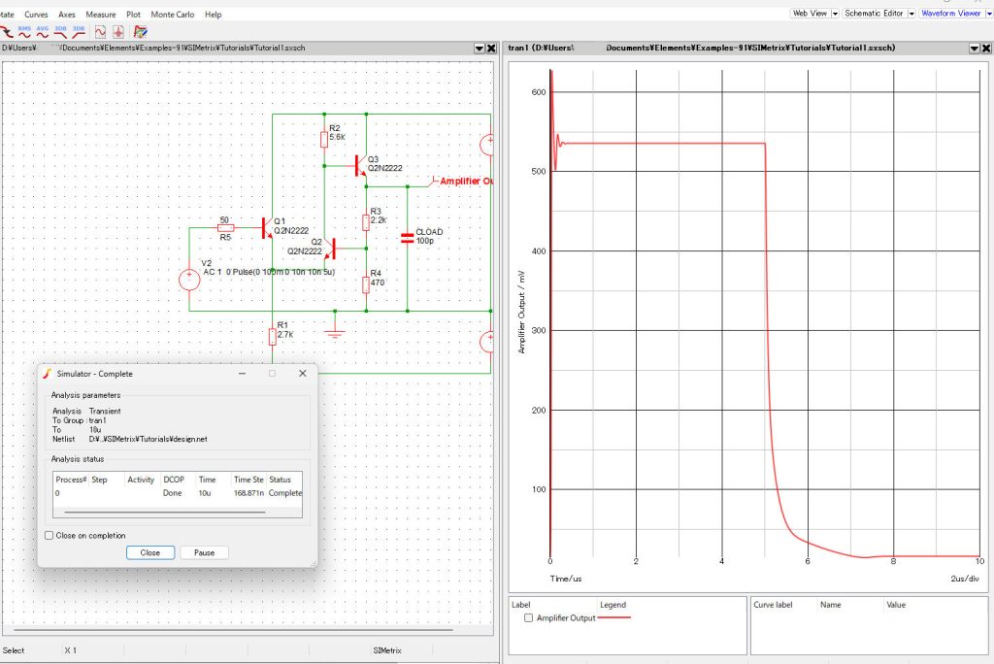Click the red Amplifier Output legend line
The image size is (994, 664).
614,617
